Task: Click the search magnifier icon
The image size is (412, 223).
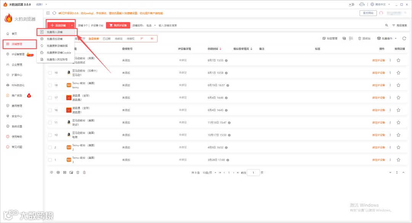Action: coord(386,25)
